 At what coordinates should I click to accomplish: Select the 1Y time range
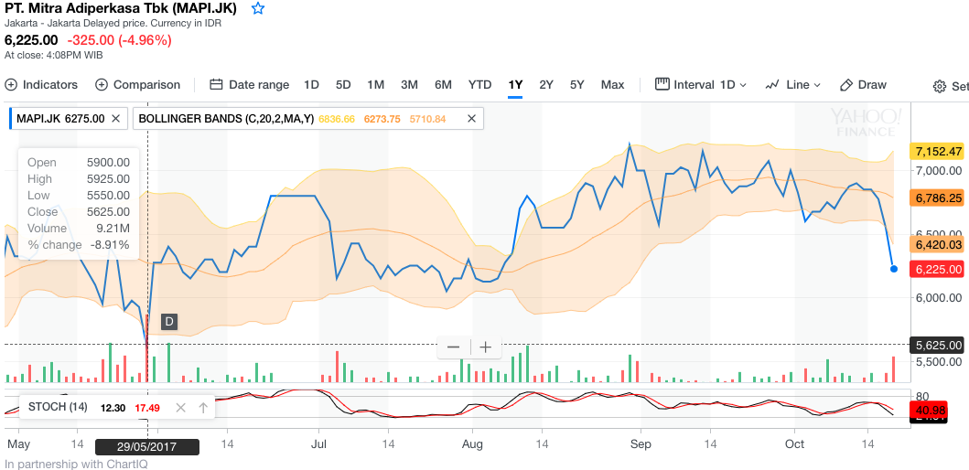(x=515, y=85)
